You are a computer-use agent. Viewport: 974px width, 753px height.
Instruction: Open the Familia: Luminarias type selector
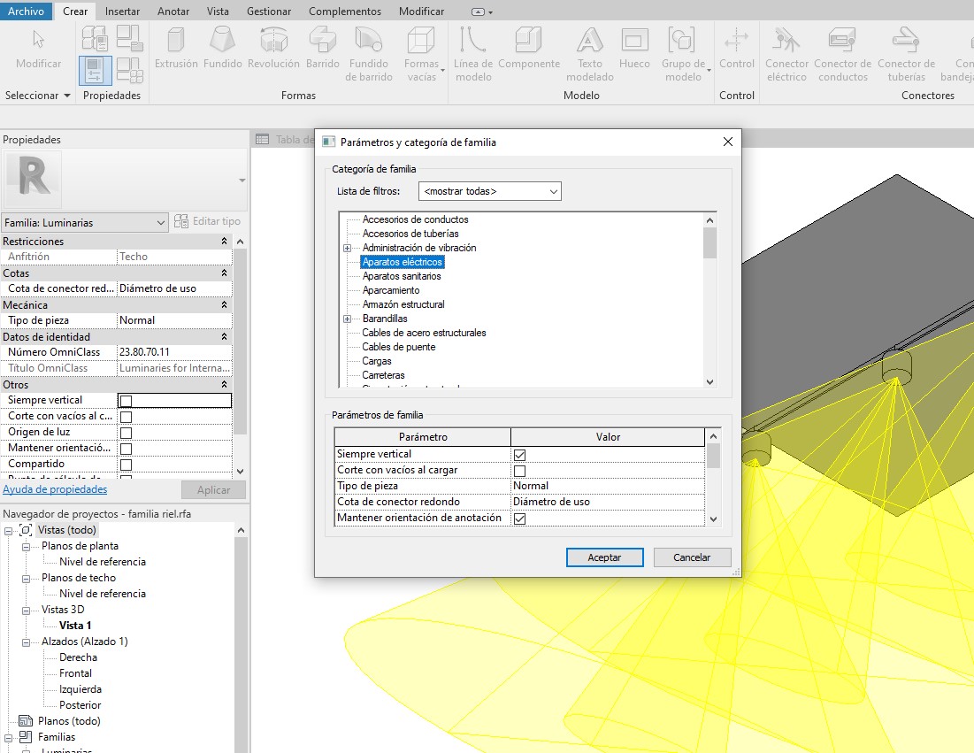[85, 223]
